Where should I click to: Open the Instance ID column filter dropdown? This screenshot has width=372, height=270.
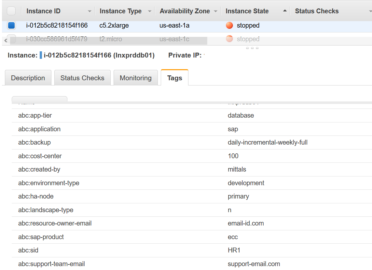click(90, 11)
